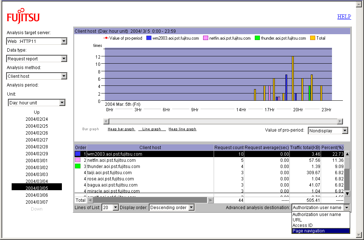Image resolution: width=364 pixels, height=240 pixels.
Task: Open the Analysis method dropdown
Action: [64, 76]
